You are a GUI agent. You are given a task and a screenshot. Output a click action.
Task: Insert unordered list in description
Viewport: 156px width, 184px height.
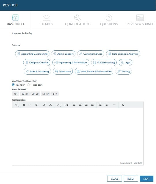(x=100, y=105)
